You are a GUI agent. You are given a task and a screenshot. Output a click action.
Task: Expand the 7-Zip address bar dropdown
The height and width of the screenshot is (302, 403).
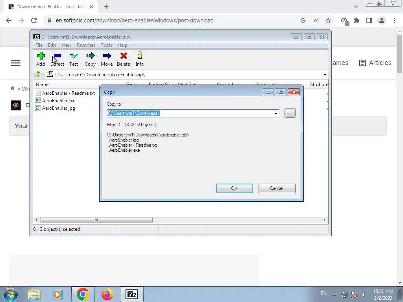click(x=325, y=75)
